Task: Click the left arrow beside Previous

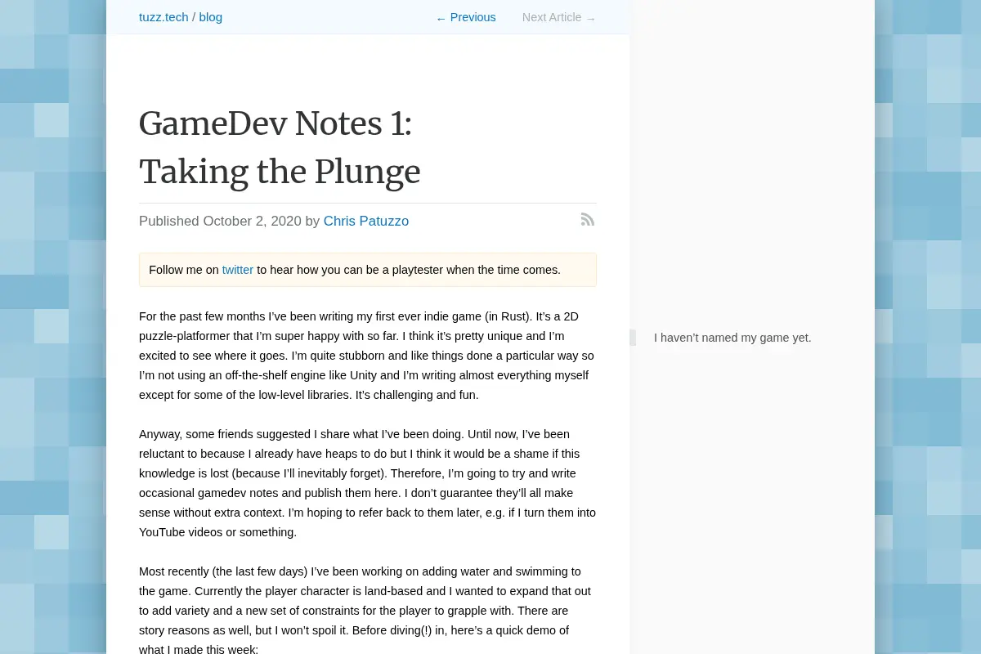Action: 441,18
